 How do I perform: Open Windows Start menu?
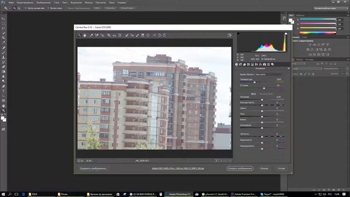click(x=3, y=194)
